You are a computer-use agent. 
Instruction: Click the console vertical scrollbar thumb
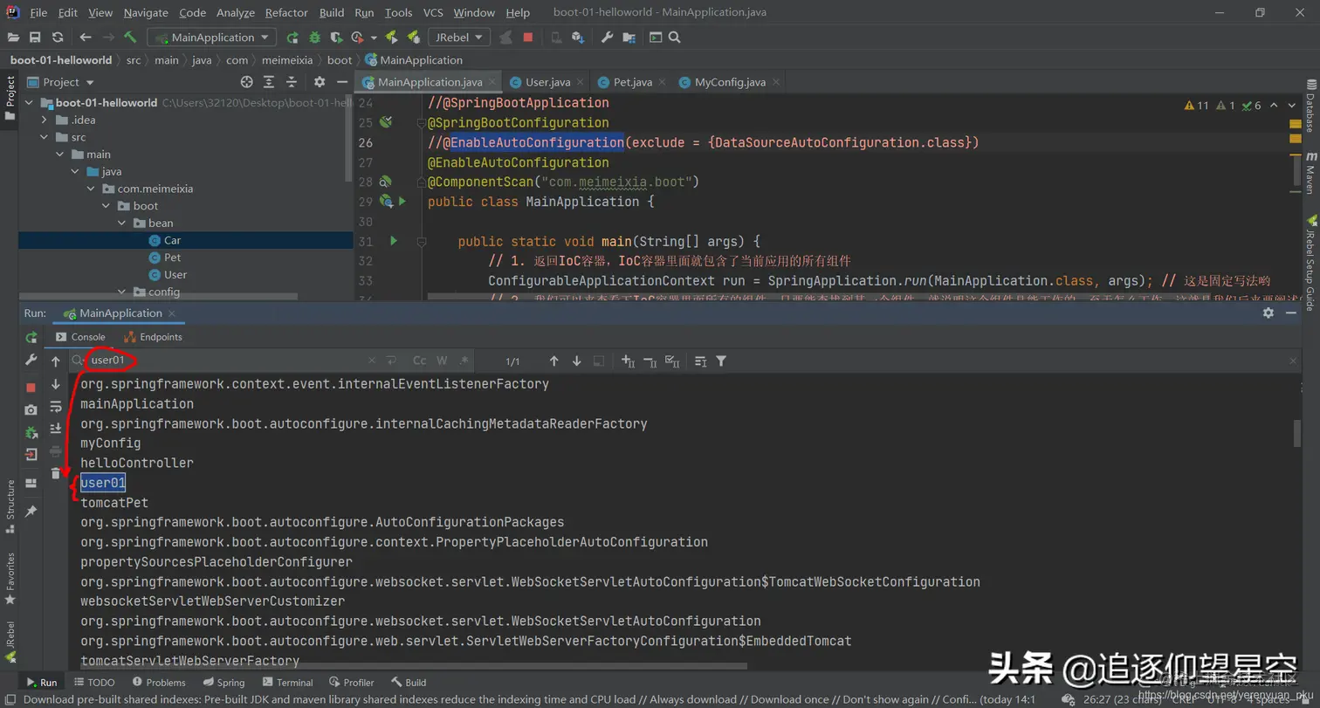[x=1297, y=434]
